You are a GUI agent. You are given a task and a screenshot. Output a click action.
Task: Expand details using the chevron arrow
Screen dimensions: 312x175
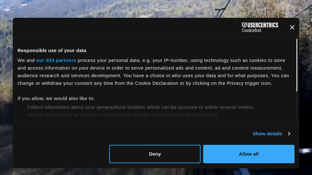tap(289, 134)
